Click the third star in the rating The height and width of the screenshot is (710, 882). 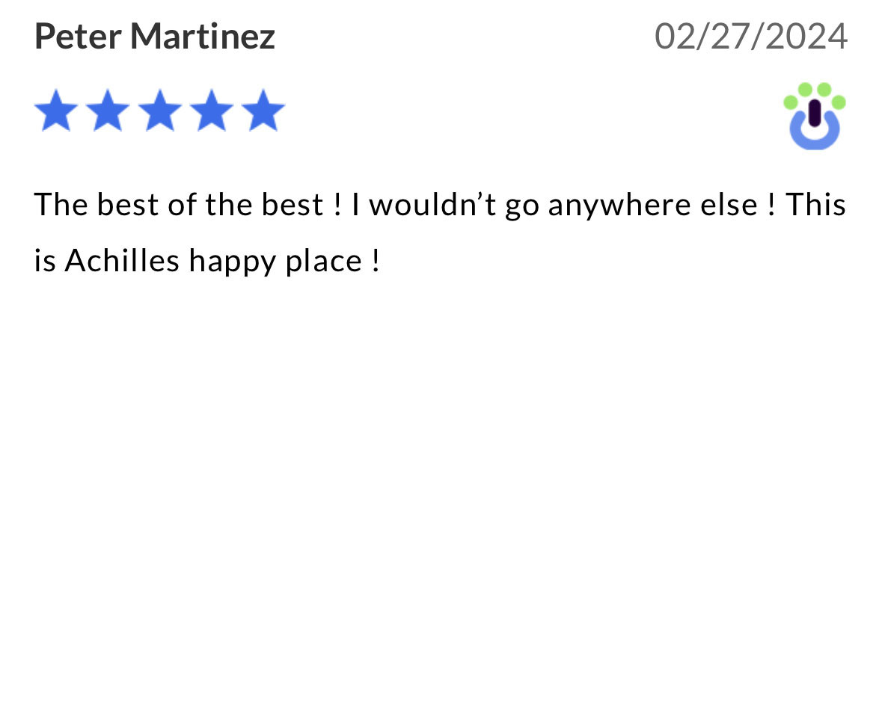click(x=160, y=110)
